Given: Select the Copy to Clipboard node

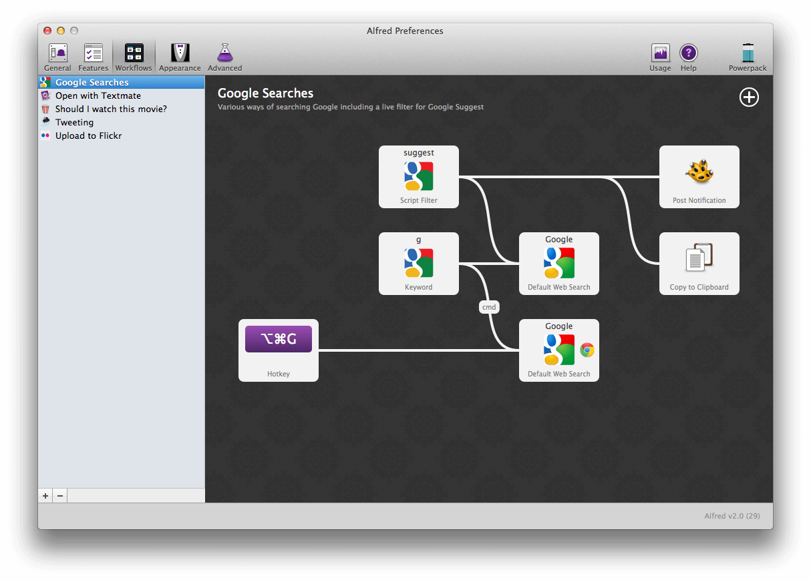Looking at the screenshot, I should 699,264.
